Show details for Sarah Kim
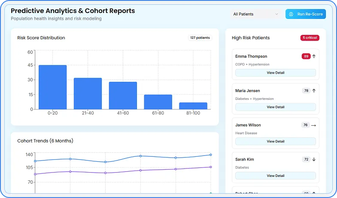 point(275,176)
